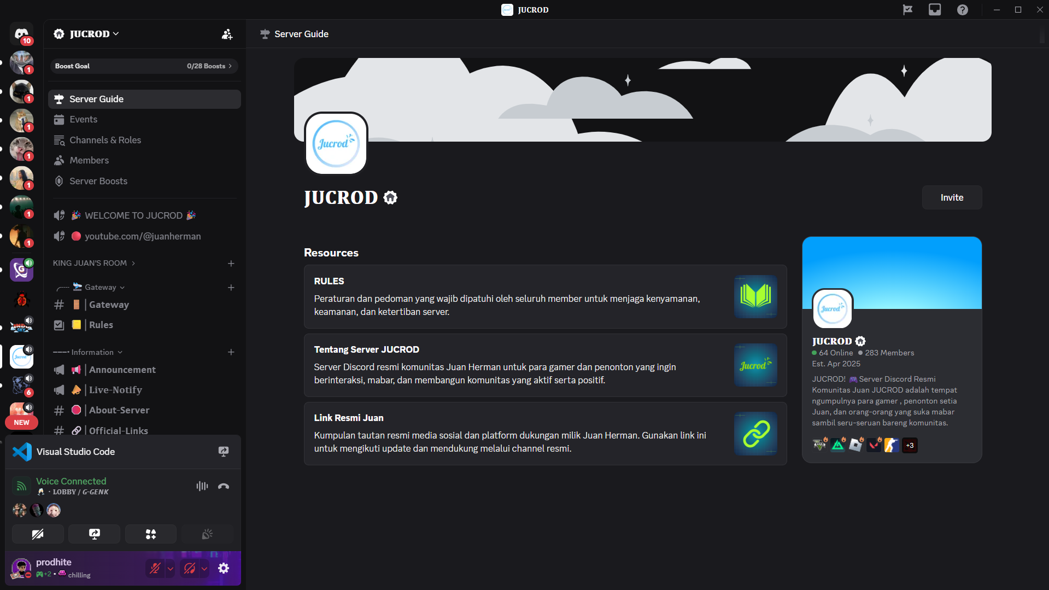Open the Official-Links channel
Screen dimensions: 1049x590
pos(144,430)
